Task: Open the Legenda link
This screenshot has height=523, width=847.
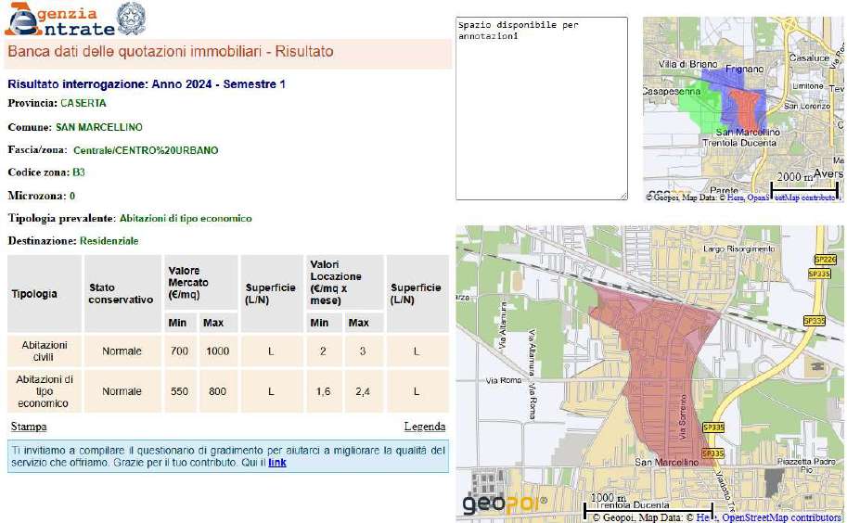Action: click(425, 427)
